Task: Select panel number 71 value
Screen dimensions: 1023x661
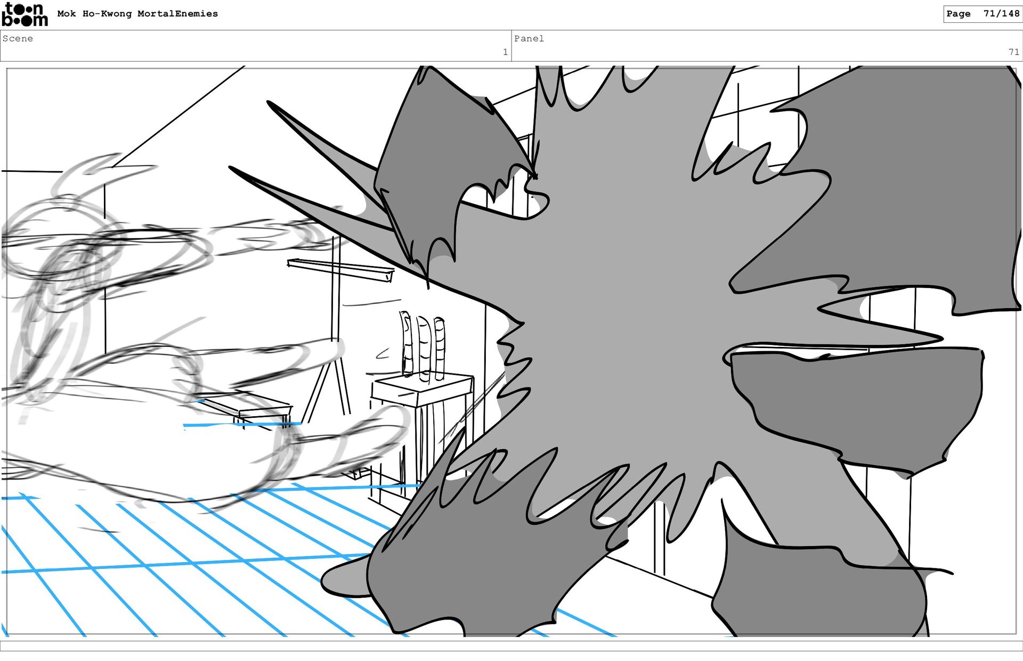Action: [1013, 52]
